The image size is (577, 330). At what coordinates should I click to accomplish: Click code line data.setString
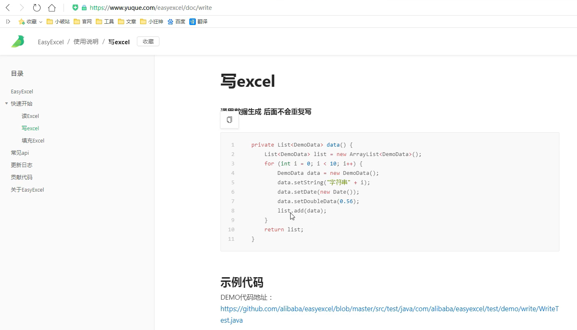(324, 183)
